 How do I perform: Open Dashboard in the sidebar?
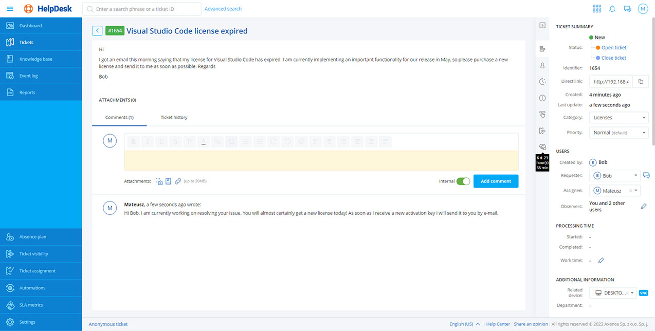41,26
